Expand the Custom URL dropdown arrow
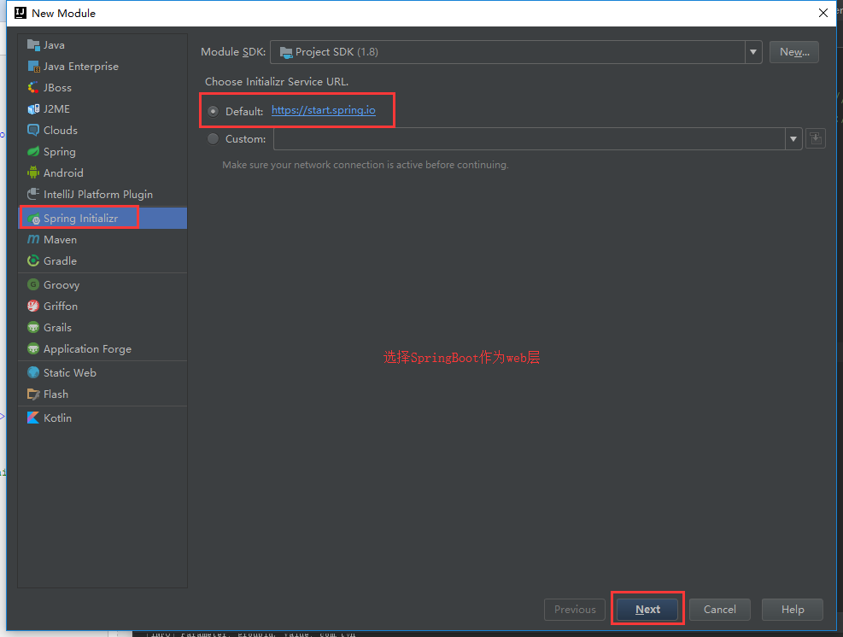This screenshot has height=637, width=843. 793,138
